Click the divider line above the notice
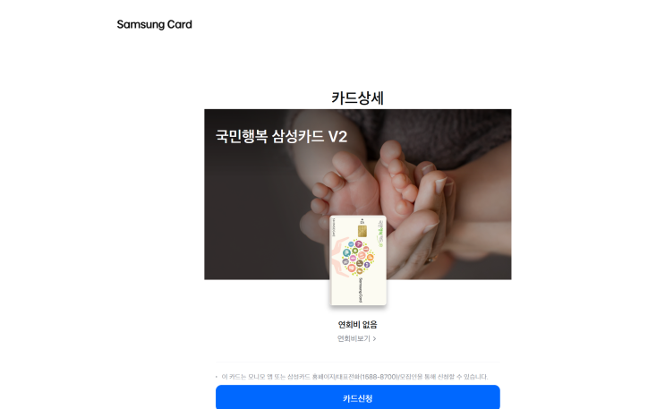Screen dimensions: 665x409 [x=357, y=362]
